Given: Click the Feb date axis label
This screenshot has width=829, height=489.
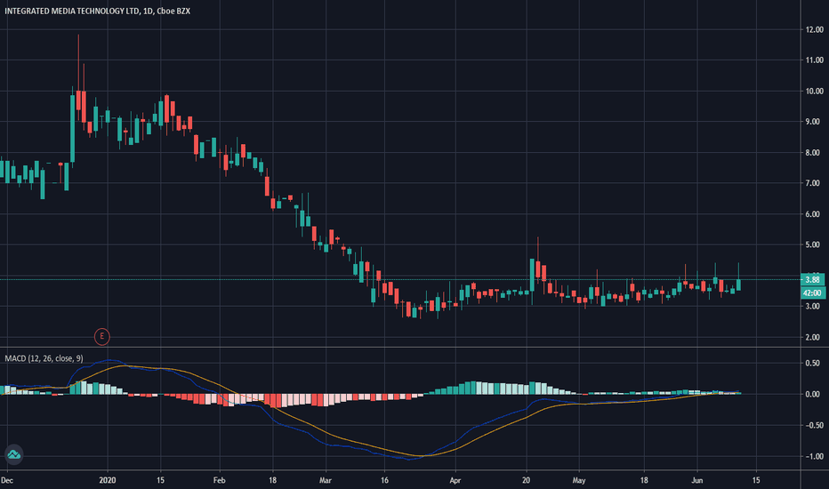Looking at the screenshot, I should tap(220, 480).
